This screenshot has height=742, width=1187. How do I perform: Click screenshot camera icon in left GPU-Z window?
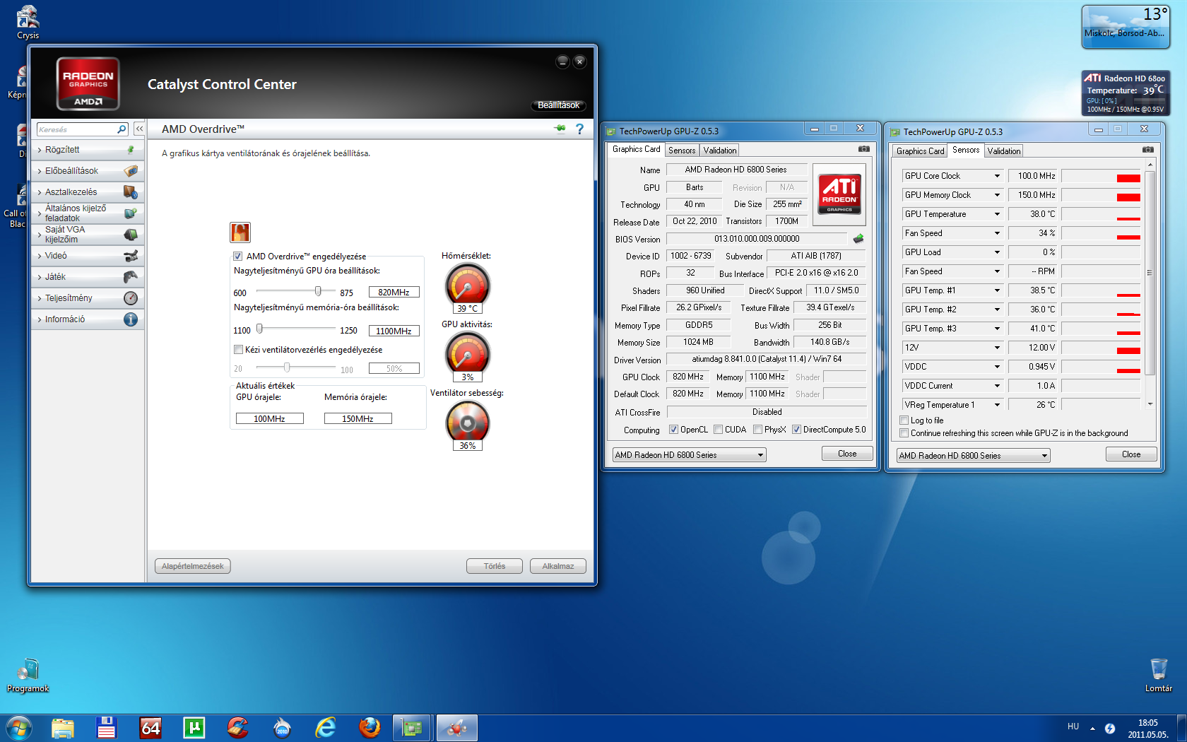(864, 149)
